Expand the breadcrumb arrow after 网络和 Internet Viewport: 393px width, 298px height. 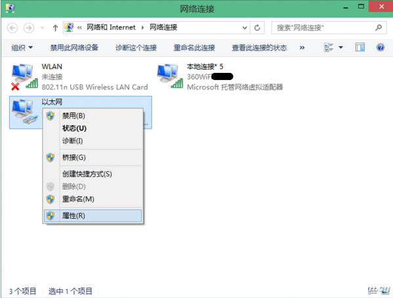(x=142, y=28)
